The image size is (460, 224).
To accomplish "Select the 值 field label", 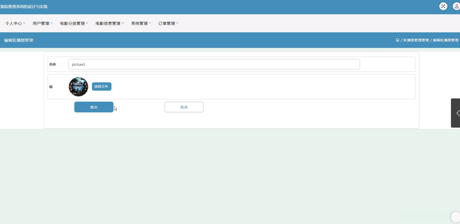I will 51,87.
